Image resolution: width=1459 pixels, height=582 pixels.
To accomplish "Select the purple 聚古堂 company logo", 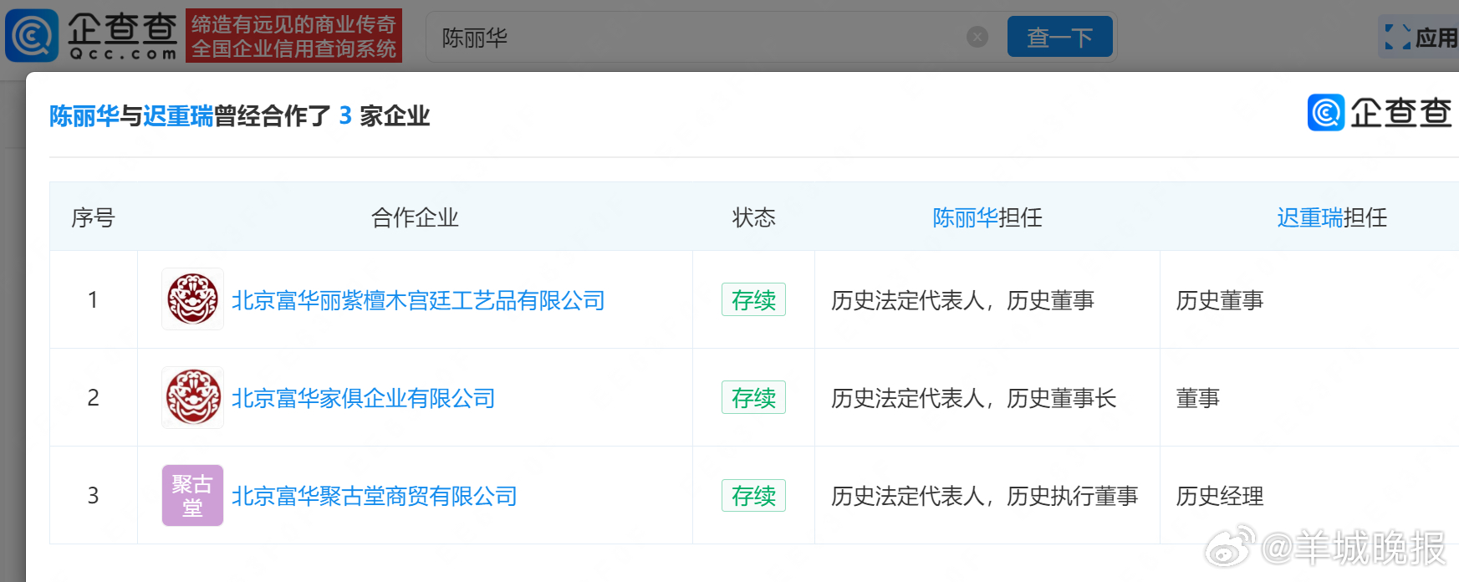I will (191, 495).
